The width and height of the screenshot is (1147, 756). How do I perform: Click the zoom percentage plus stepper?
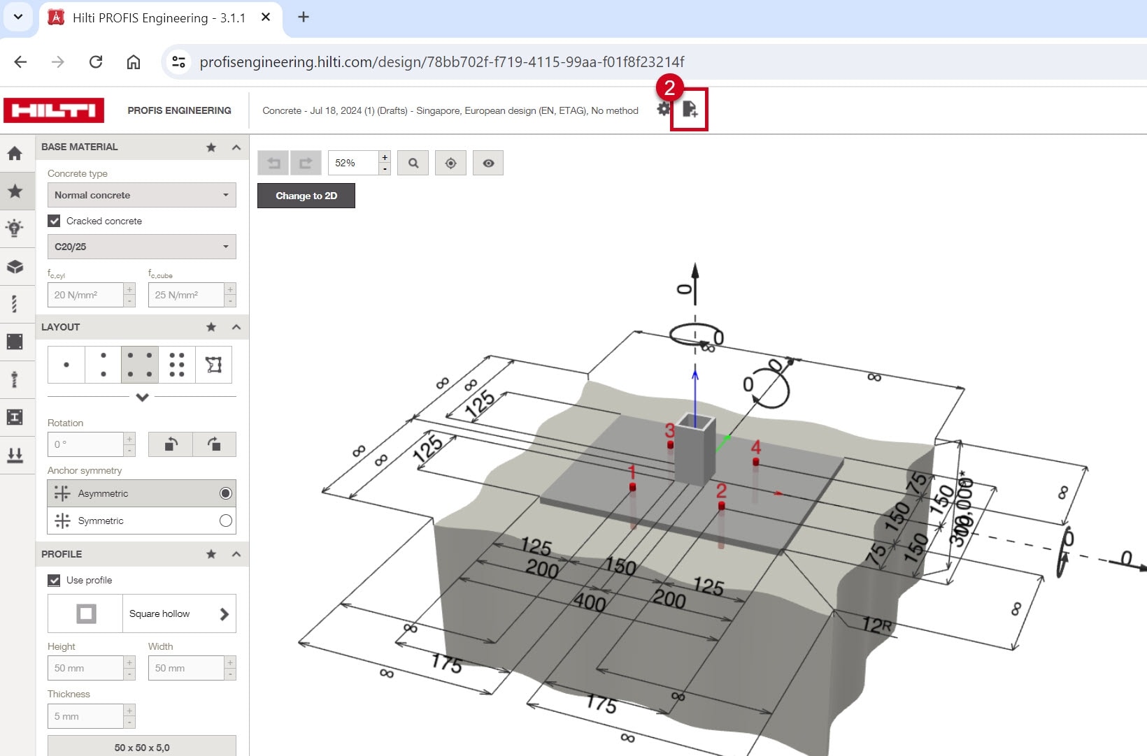tap(385, 157)
